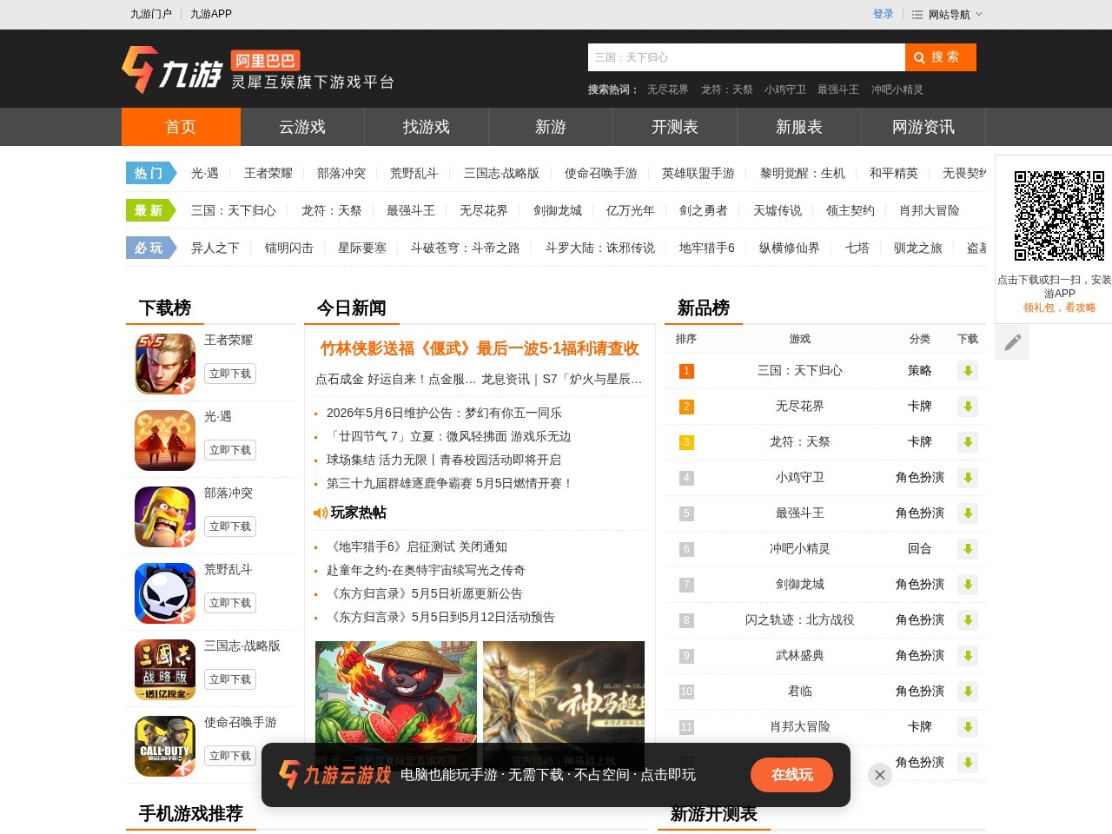Viewport: 1112px width, 834px height.
Task: Click 立即下载 for 部落冲突
Action: click(230, 526)
